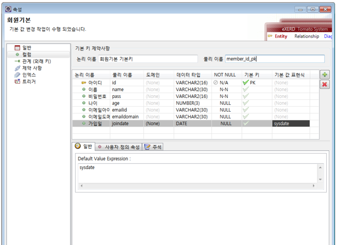This screenshot has height=245, width=338.
Task: Click the 일반 table icon in the tree
Action: click(17, 48)
